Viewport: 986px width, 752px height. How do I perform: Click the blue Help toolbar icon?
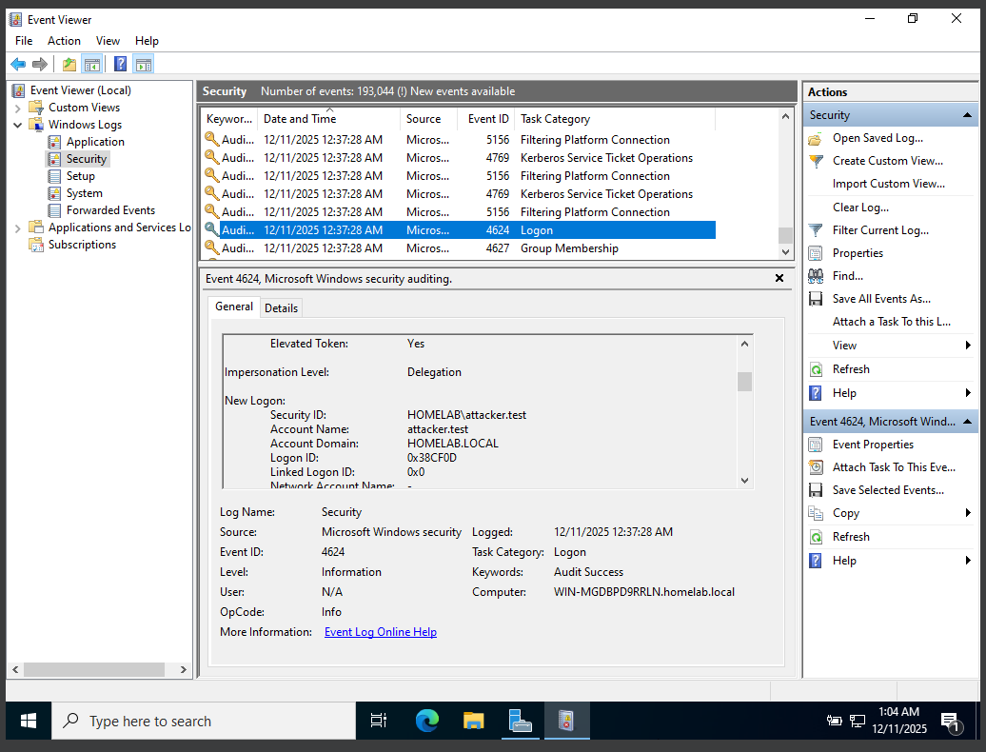(x=120, y=65)
